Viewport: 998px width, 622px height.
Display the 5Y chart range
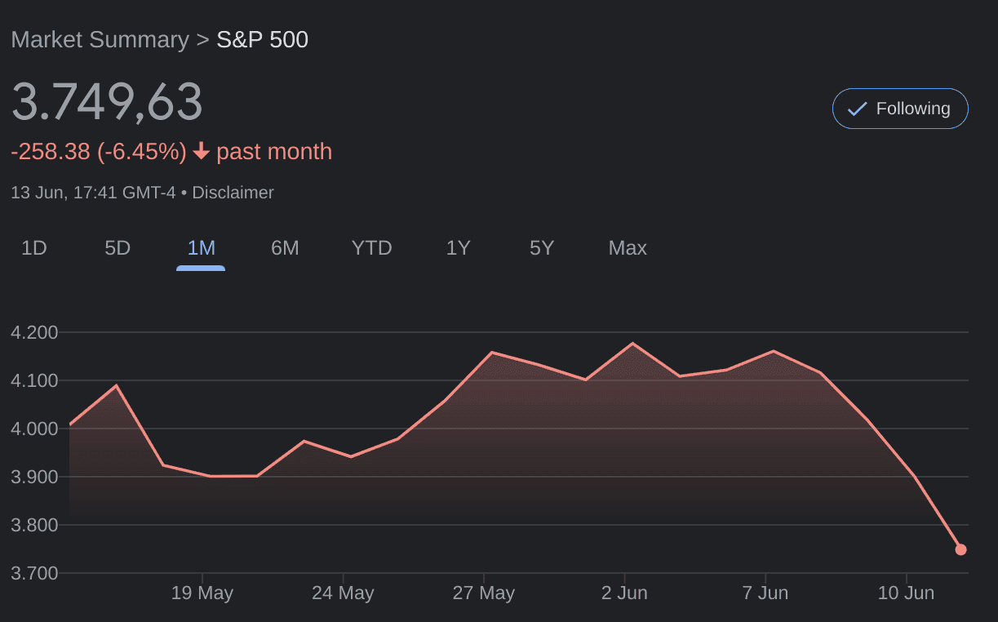click(542, 248)
